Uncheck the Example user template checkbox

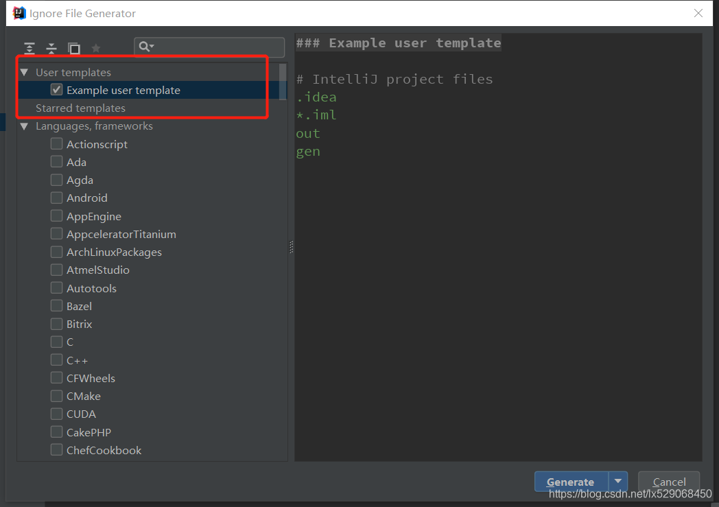click(x=56, y=89)
